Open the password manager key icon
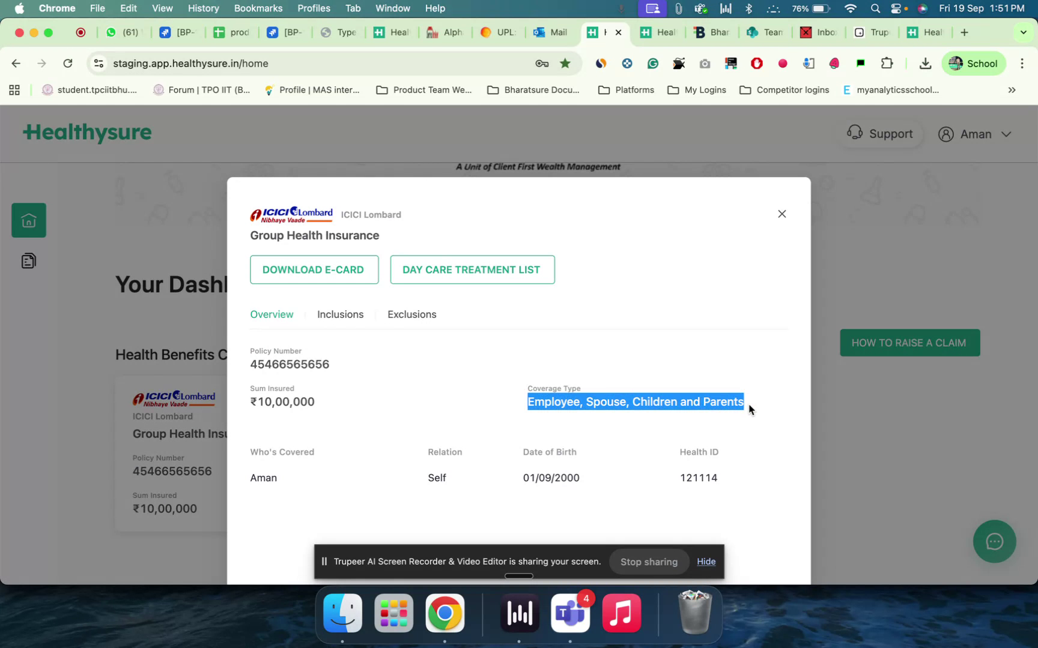This screenshot has height=648, width=1038. tap(541, 63)
